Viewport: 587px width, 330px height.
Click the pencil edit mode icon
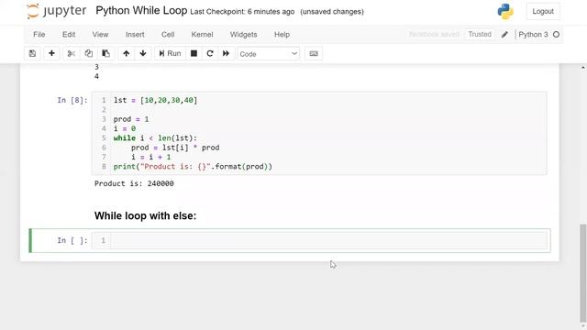point(504,35)
